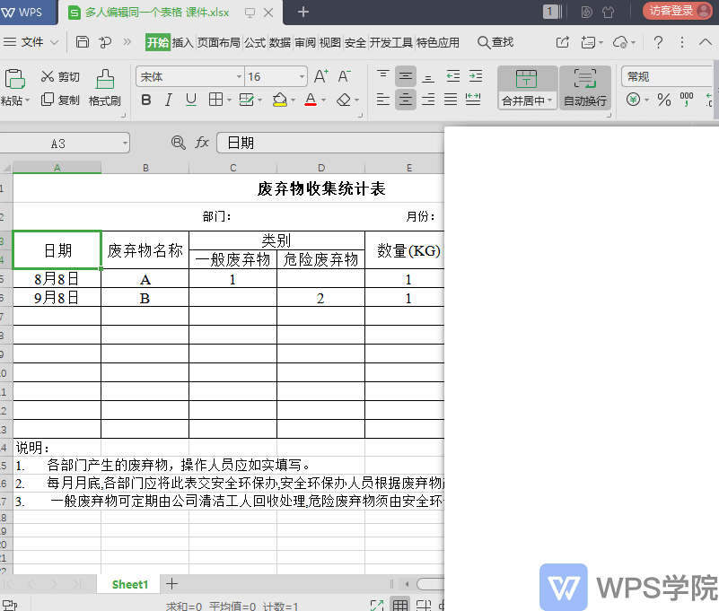Click the Undo icon in quick toolbar

pos(105,42)
